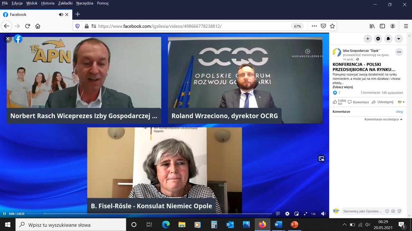The width and height of the screenshot is (412, 231).
Task: Click Ukryj to hide comments
Action: (399, 112)
